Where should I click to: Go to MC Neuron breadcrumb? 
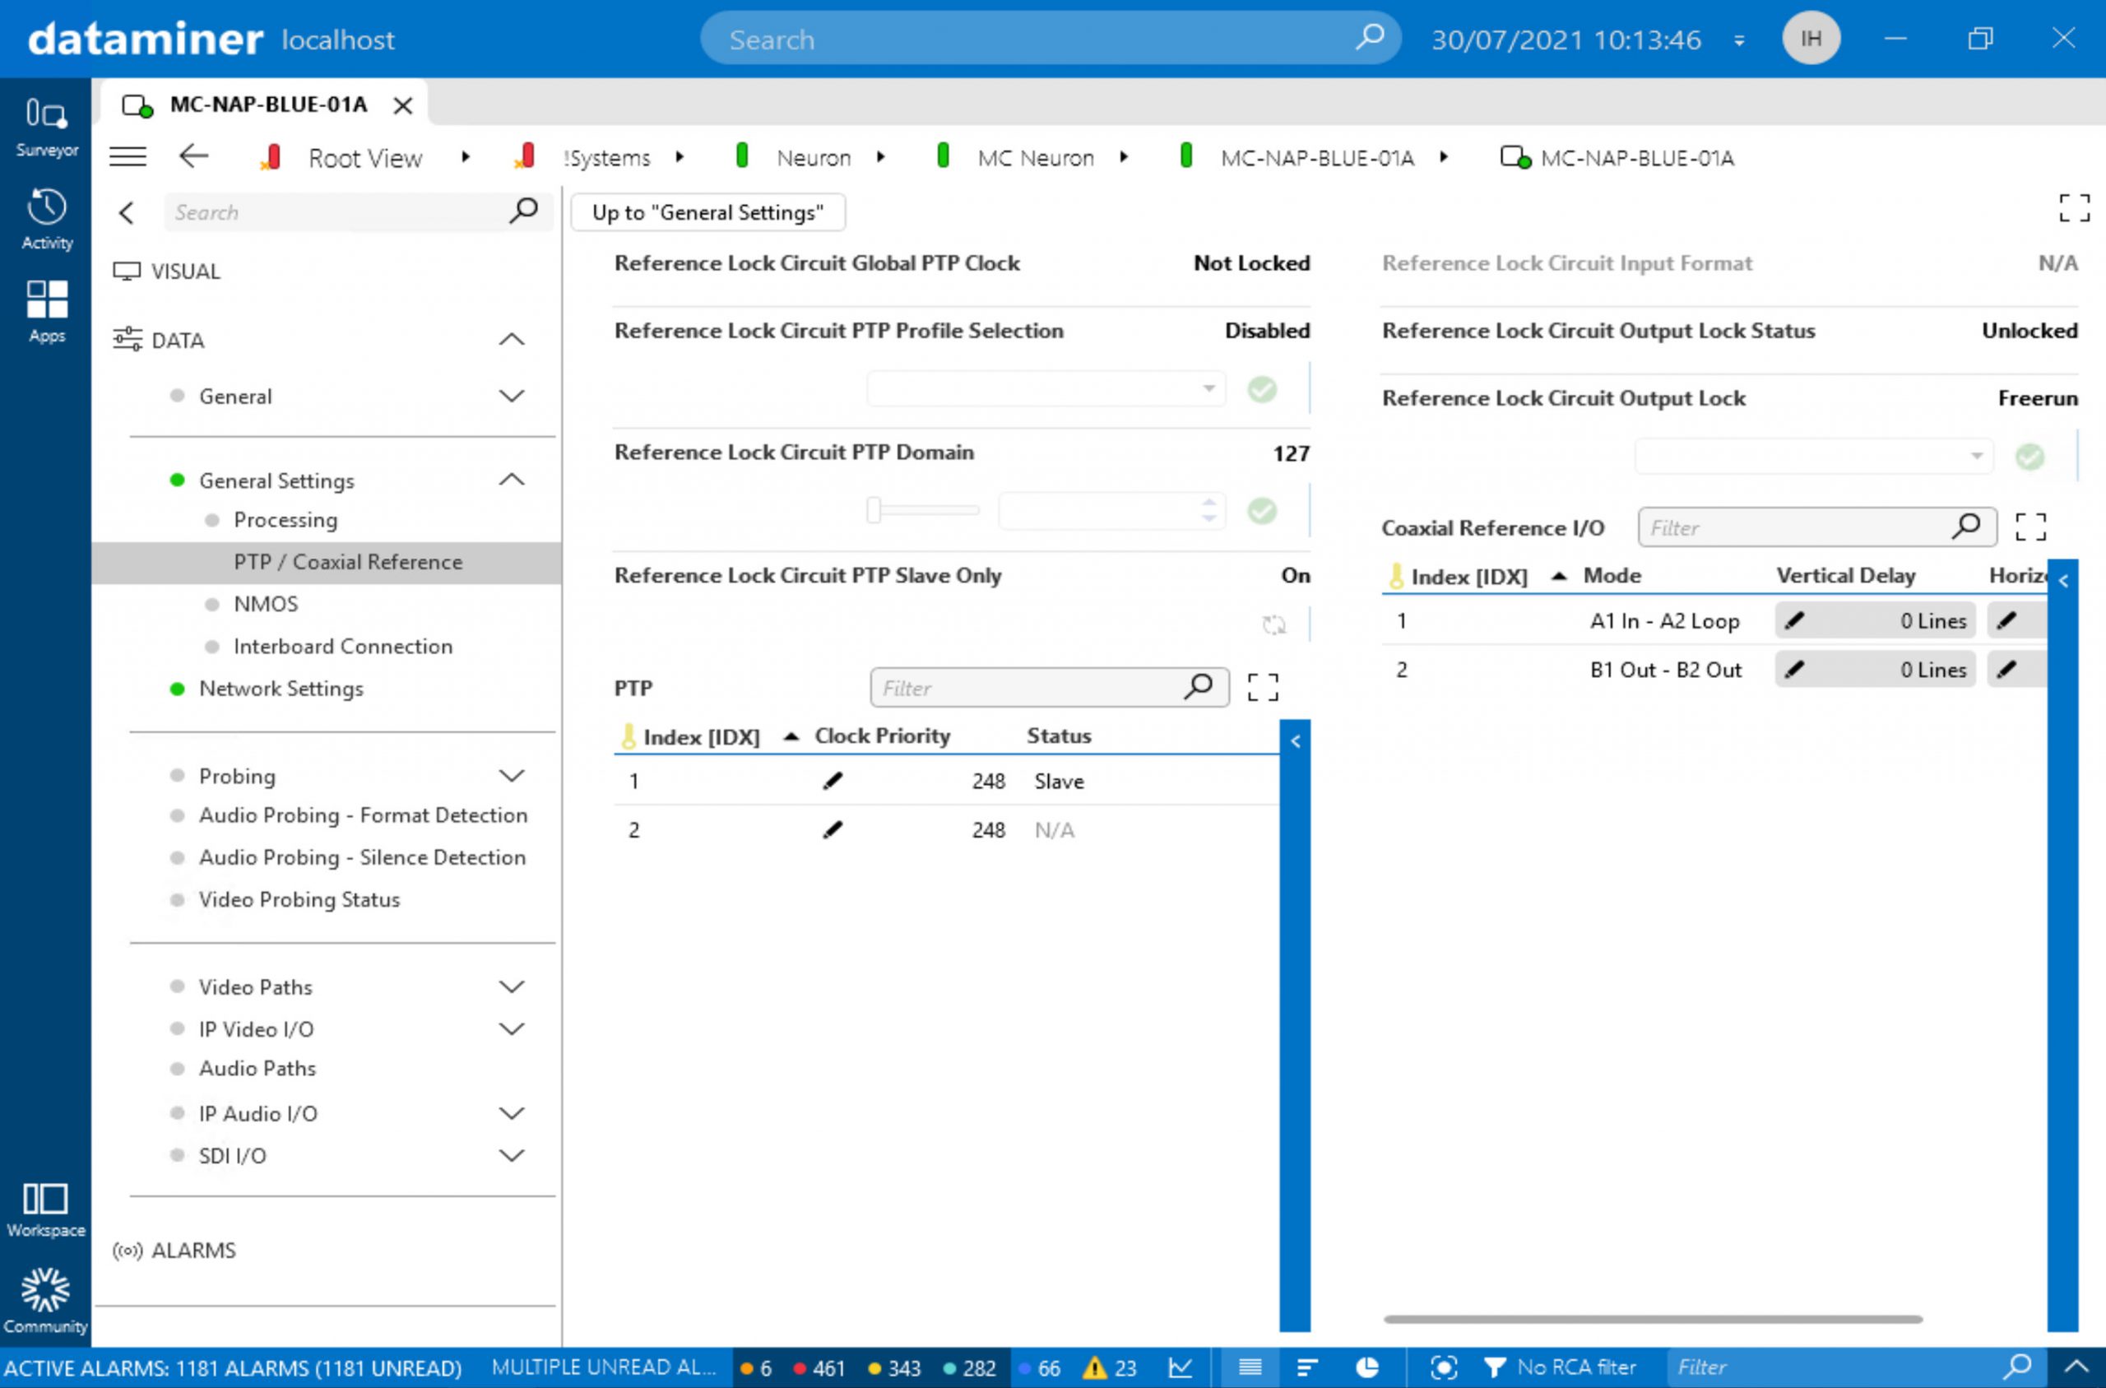point(1035,158)
